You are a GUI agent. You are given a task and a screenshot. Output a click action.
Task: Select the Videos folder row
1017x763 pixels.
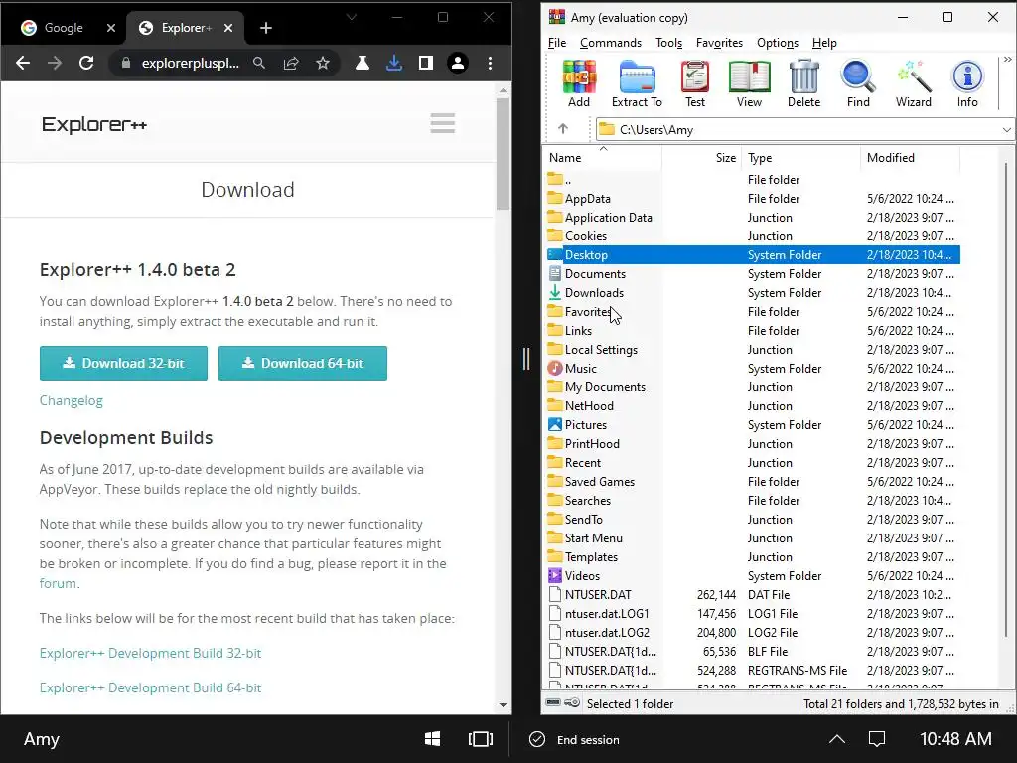click(x=753, y=575)
